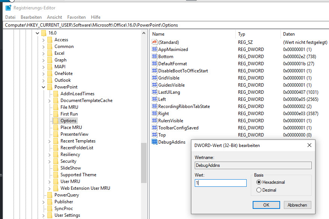Cancel the dialog with Abbrechen
329x219 pixels.
pyautogui.click(x=297, y=205)
